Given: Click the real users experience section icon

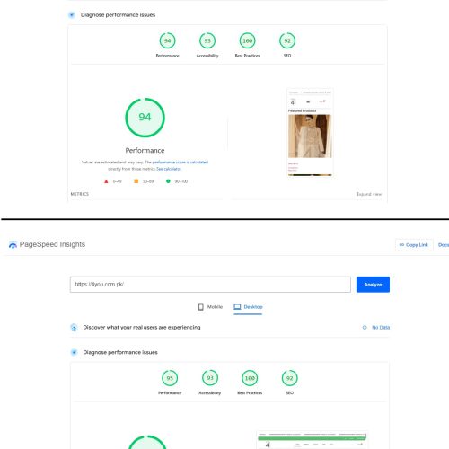Looking at the screenshot, I should click(74, 327).
